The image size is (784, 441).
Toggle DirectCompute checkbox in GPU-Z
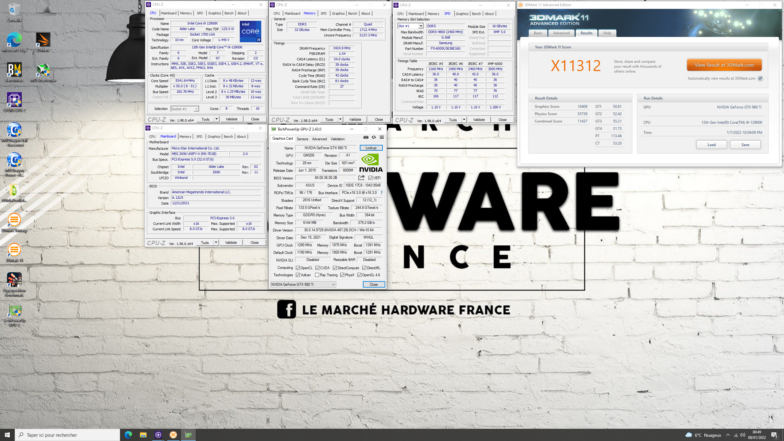[x=335, y=268]
